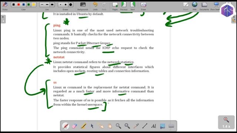Image resolution: width=237 pixels, height=133 pixels.
Task: Select the green pen color
Action: pyautogui.click(x=29, y=4)
